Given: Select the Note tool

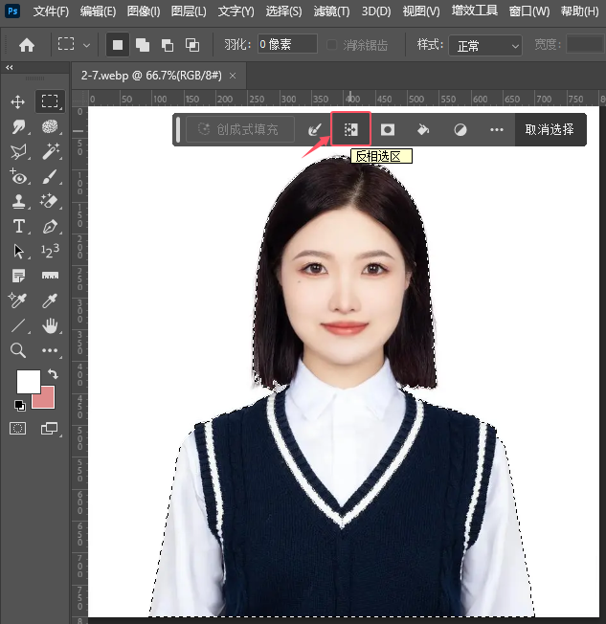Looking at the screenshot, I should (18, 276).
